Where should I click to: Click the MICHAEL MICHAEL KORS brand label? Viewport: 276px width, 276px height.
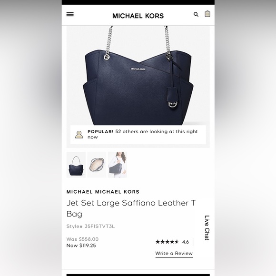(103, 192)
